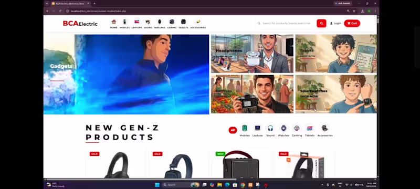
Task: Open the Mobiles nav icon in header
Action: 124,24
